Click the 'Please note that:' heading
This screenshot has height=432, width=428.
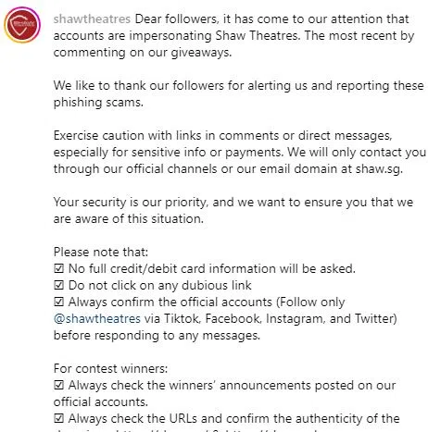tap(101, 252)
